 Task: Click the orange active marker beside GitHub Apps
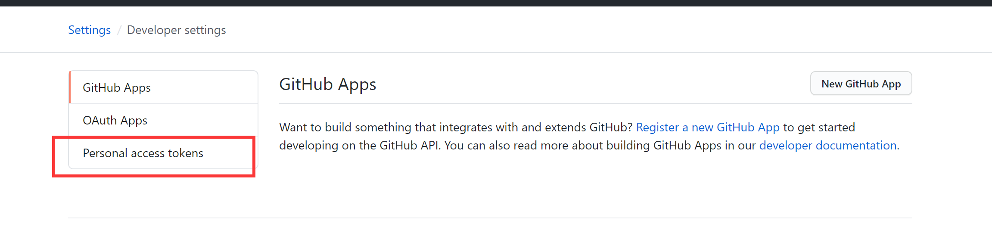70,87
